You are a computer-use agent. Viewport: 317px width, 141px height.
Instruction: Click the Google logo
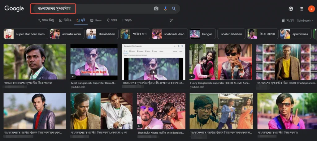point(14,9)
